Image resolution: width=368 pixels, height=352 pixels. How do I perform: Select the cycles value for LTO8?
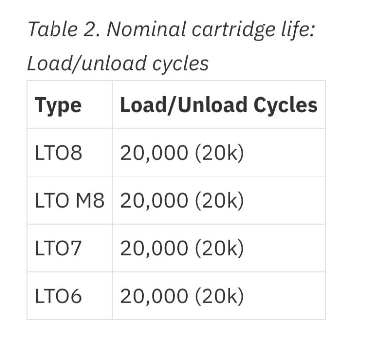182,153
